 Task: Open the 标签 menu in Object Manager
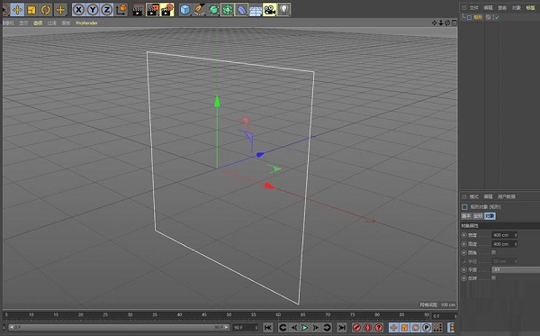coord(530,7)
